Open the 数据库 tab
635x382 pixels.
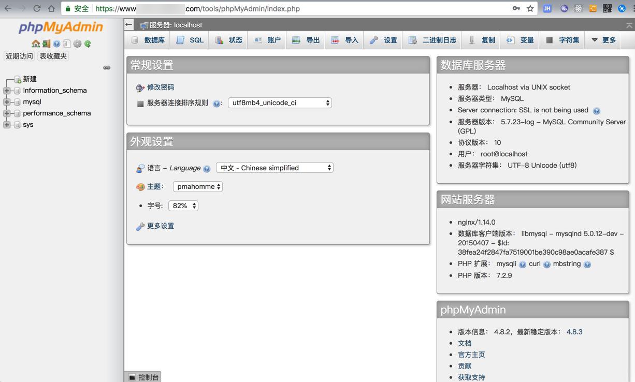[x=148, y=40]
